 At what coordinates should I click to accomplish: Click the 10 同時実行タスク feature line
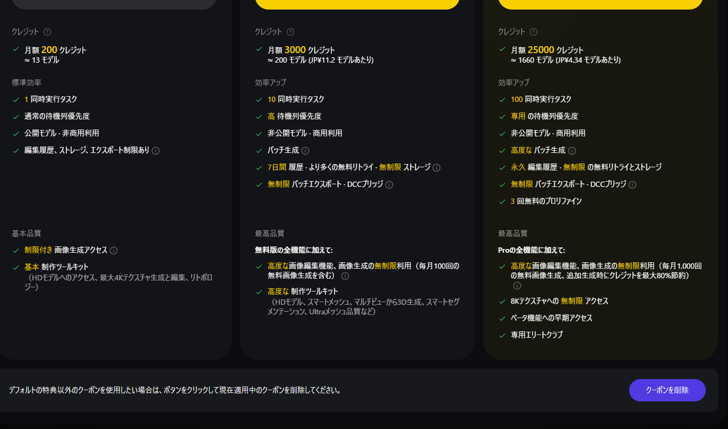296,99
